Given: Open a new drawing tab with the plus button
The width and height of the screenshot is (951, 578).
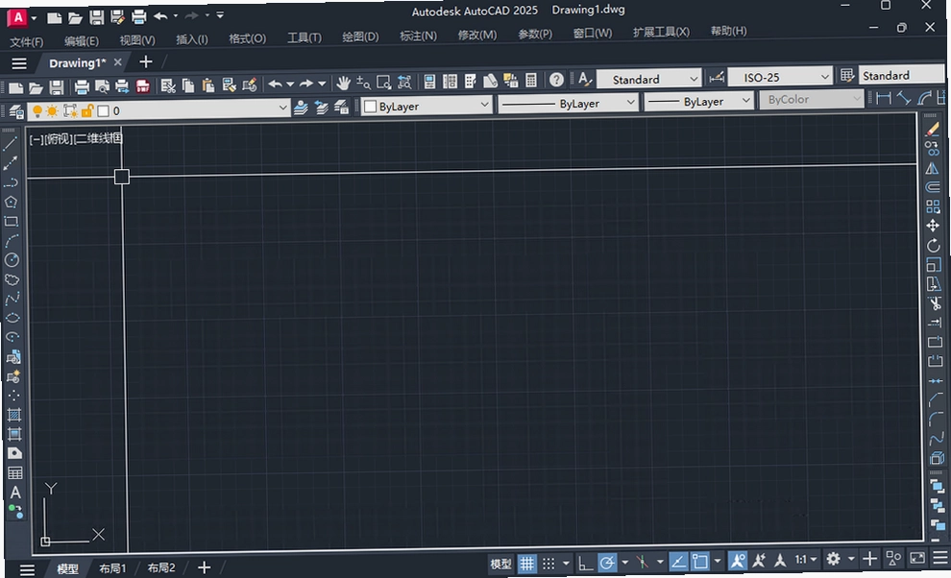Looking at the screenshot, I should pos(146,61).
